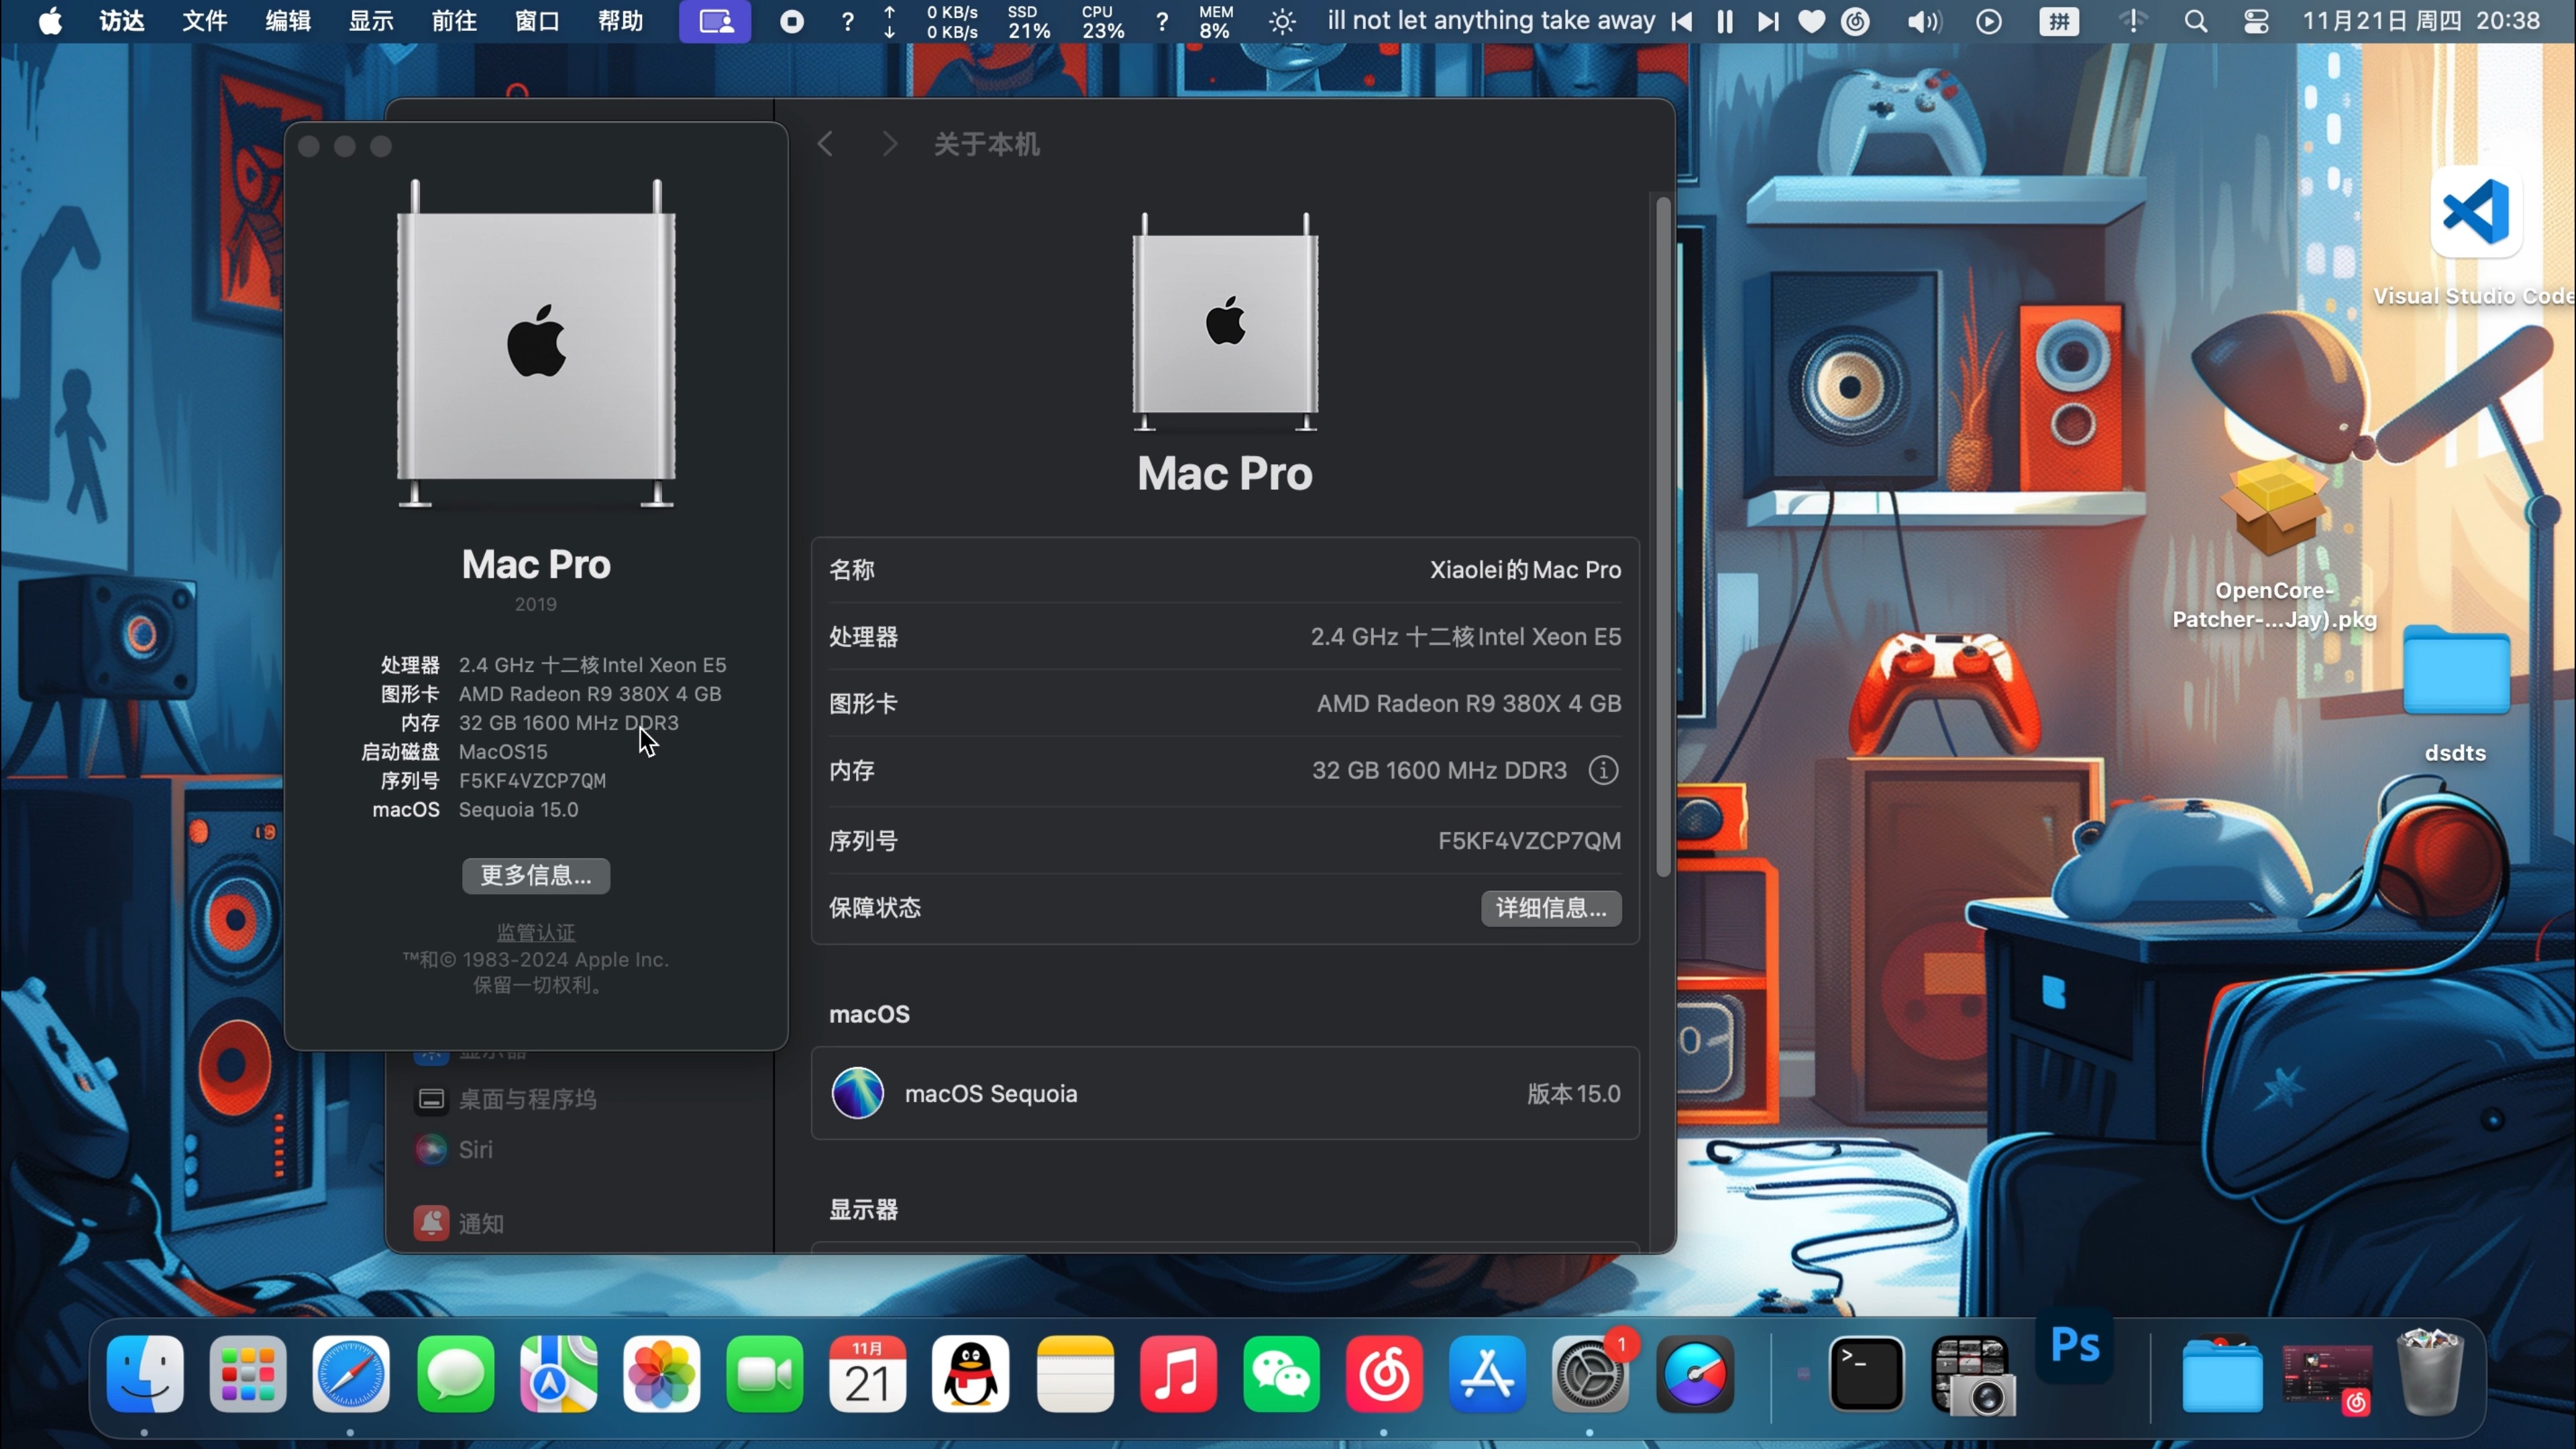Open volume control in menu bar

point(1923,21)
